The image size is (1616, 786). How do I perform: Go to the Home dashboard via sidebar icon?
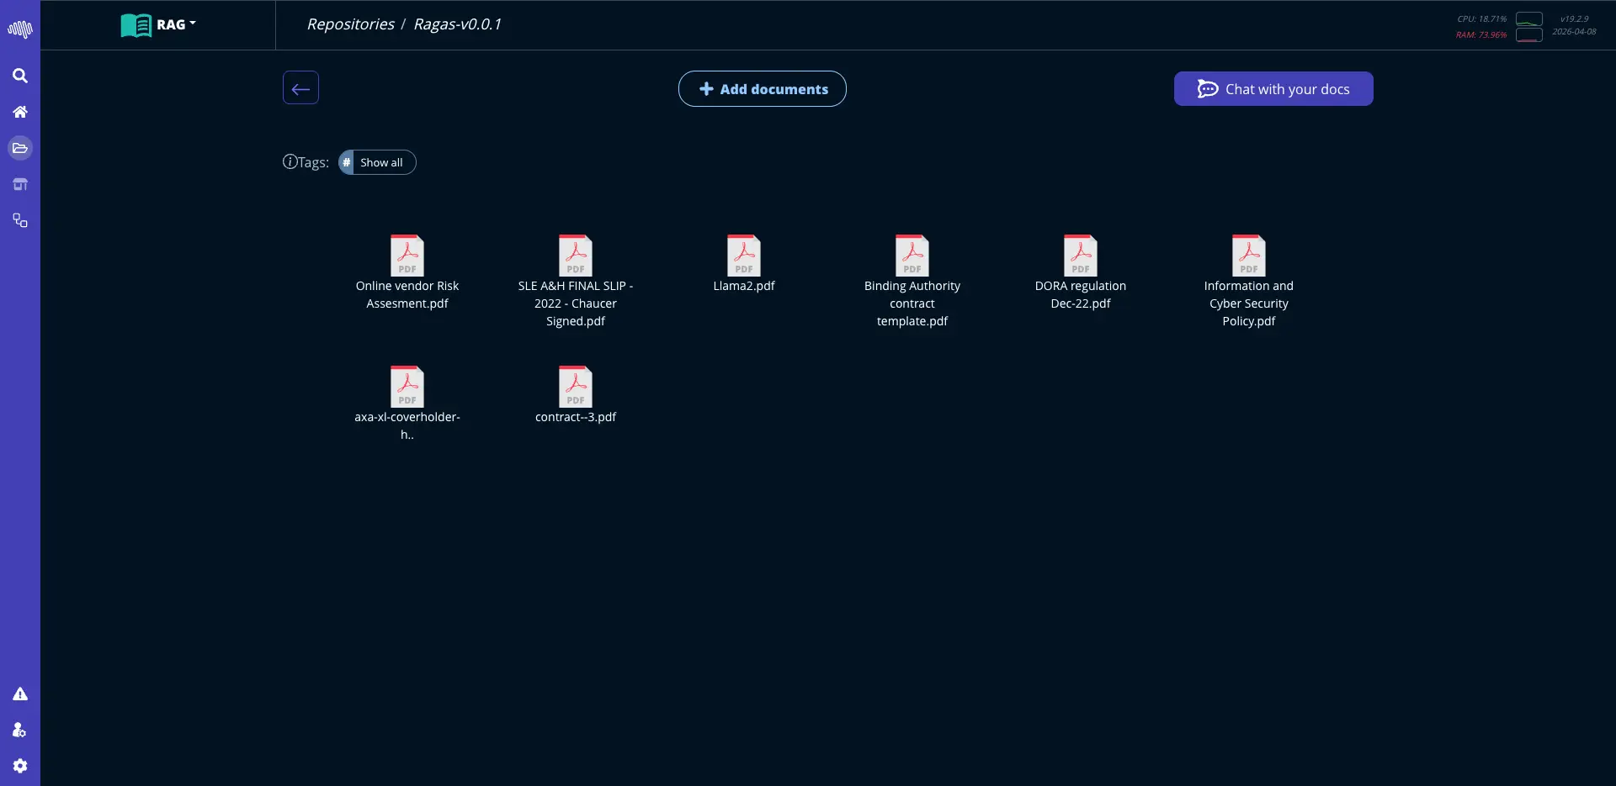click(x=20, y=112)
